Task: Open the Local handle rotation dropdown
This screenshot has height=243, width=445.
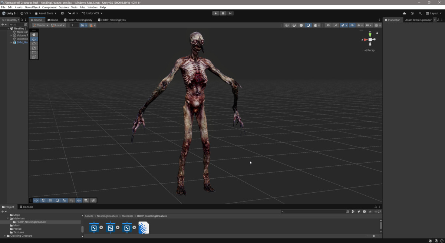Action: point(58,25)
